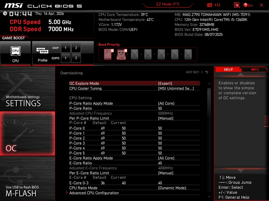Image resolution: width=269 pixels, height=201 pixels.
Task: Toggle the CPU Game Boost button
Action: (x=15, y=53)
